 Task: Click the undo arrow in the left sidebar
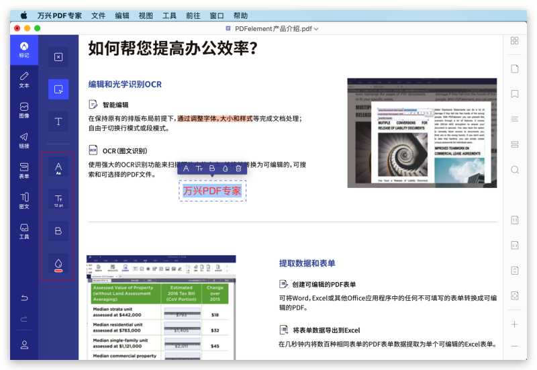[24, 297]
